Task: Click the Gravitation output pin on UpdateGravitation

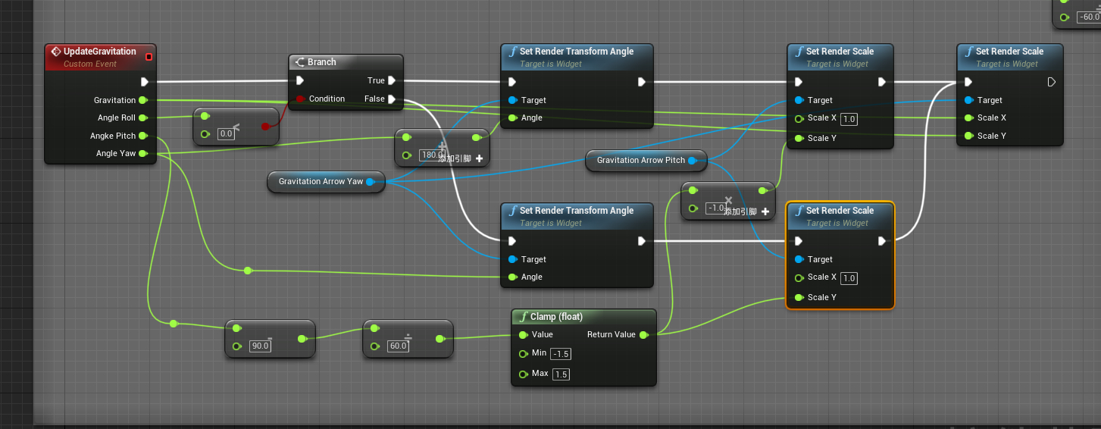Action: coord(142,100)
